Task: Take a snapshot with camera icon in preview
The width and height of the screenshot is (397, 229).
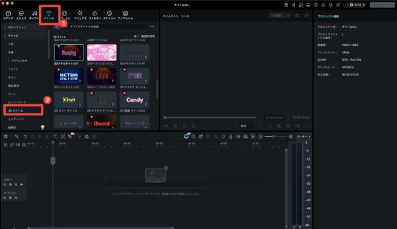Action: 288,126
